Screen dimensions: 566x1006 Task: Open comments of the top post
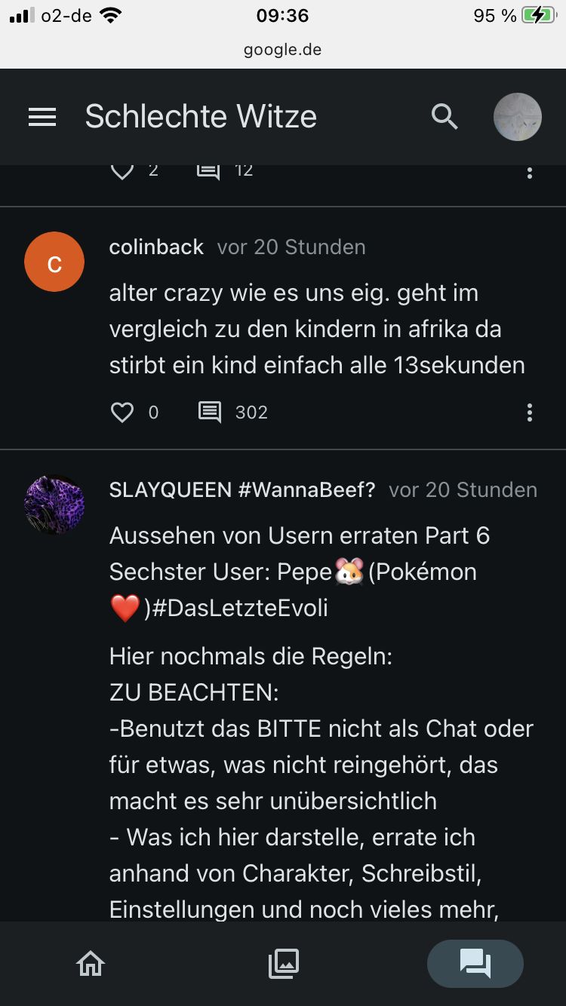pyautogui.click(x=208, y=170)
